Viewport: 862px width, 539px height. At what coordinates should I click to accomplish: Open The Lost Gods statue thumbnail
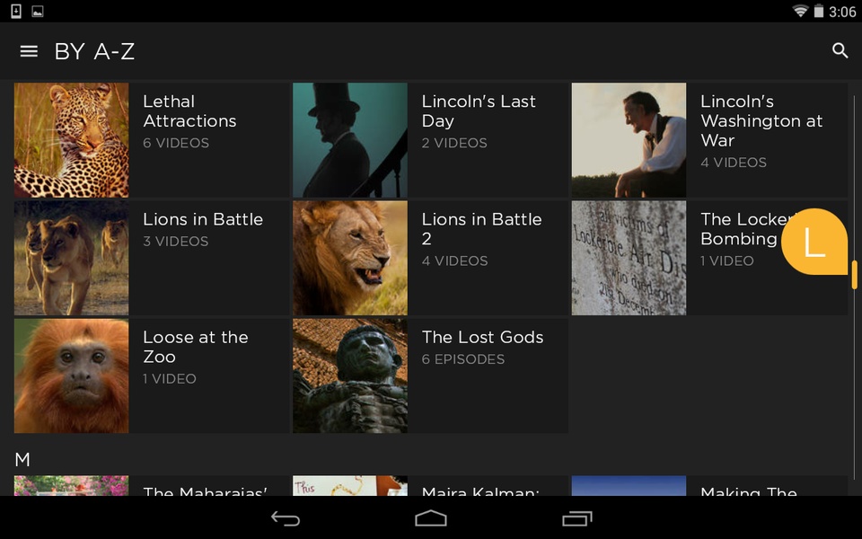[x=350, y=376]
